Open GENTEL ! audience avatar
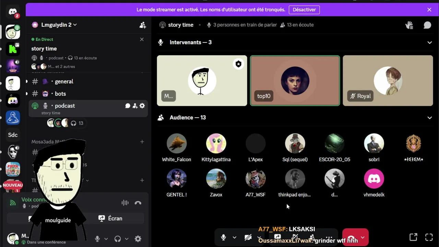The height and width of the screenshot is (247, 439). [177, 179]
